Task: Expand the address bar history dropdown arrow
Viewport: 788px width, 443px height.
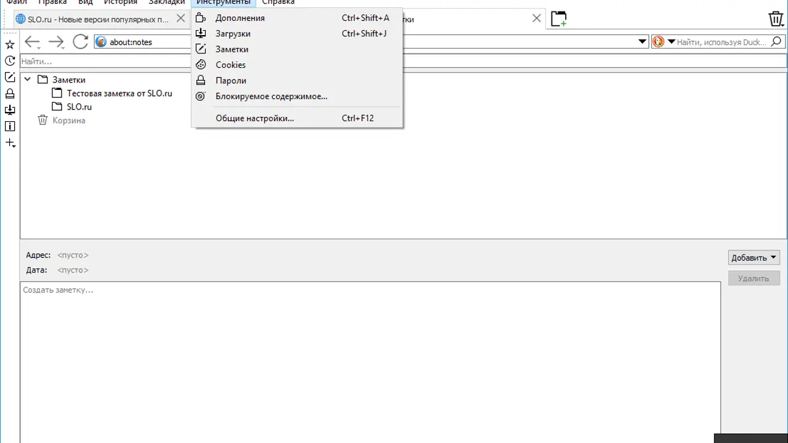Action: [x=642, y=42]
